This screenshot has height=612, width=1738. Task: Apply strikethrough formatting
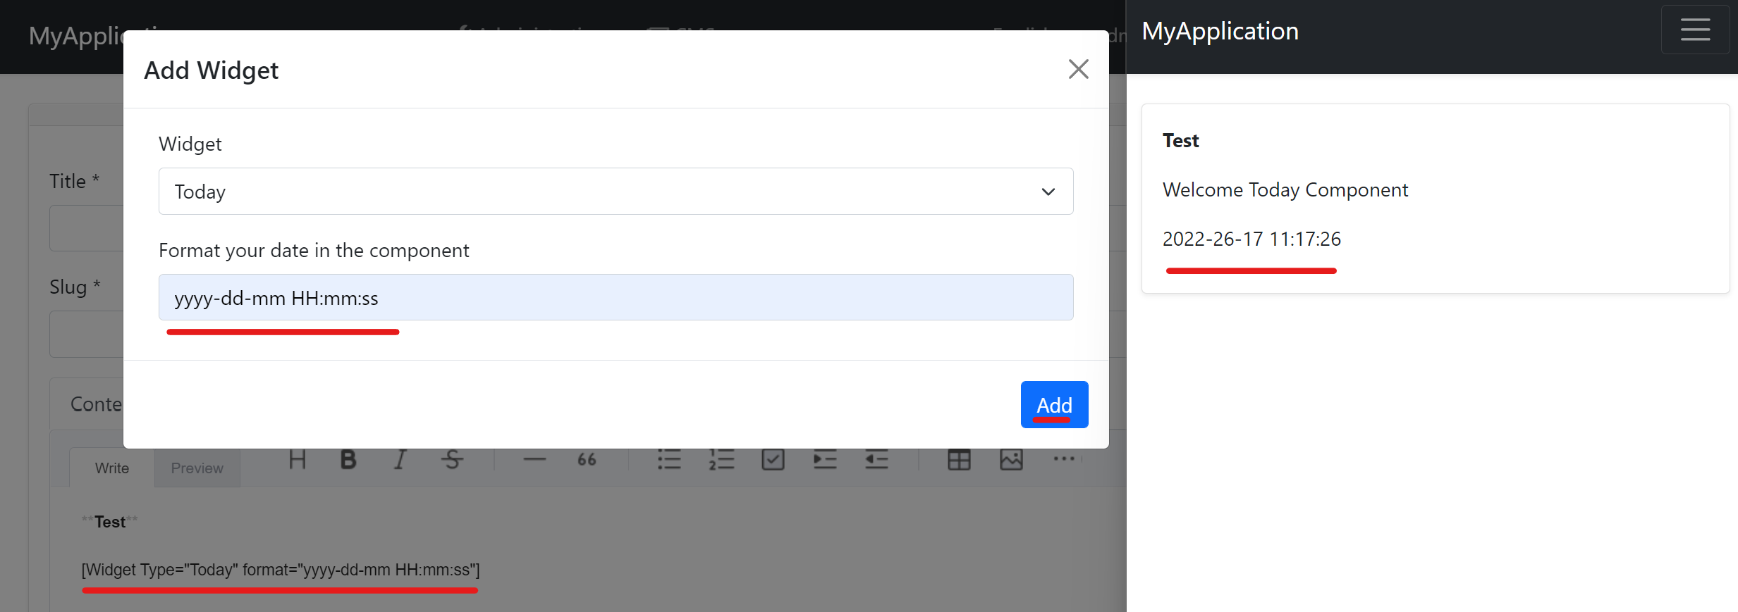[x=452, y=459]
